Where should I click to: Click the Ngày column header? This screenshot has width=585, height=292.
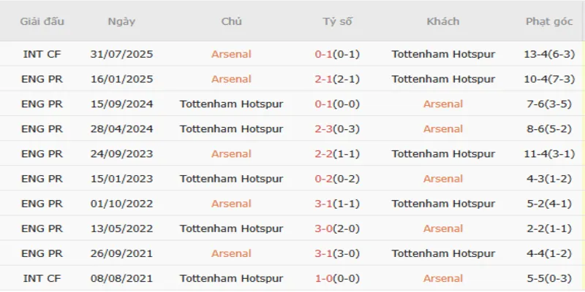pyautogui.click(x=121, y=21)
